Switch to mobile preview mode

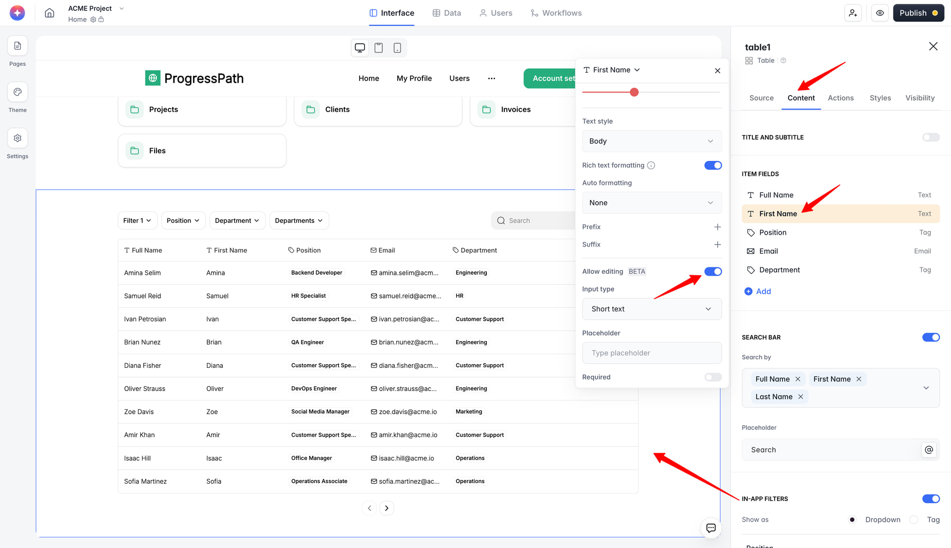click(397, 48)
